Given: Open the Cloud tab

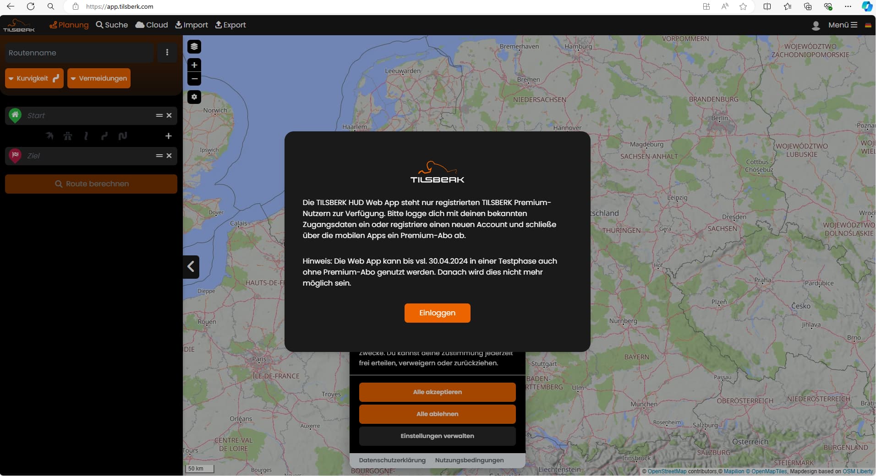Looking at the screenshot, I should [152, 25].
